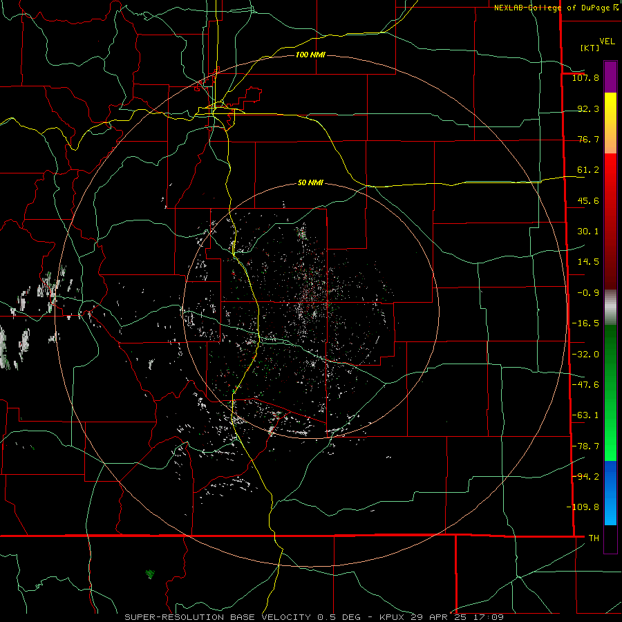
Task: Click the Super-Resolution Base Velocity caption text
Action: (x=314, y=617)
